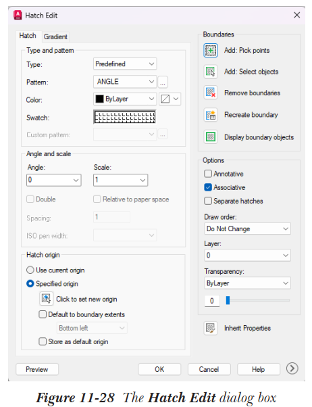Click Click to set new origin text
The height and width of the screenshot is (407, 312).
pos(86,299)
